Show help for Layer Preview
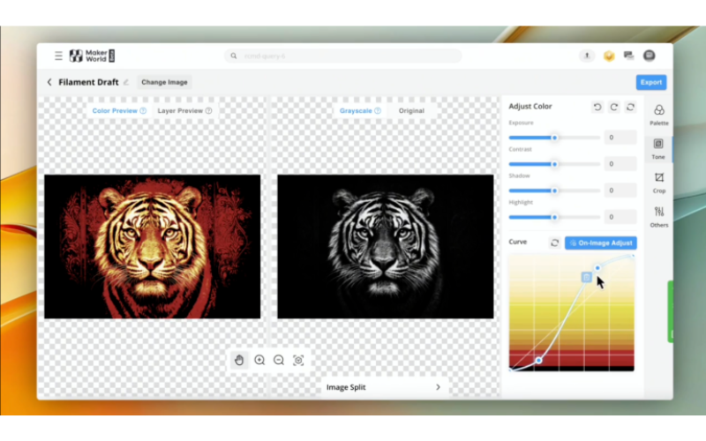Screen dimensions: 706x441 (208, 111)
